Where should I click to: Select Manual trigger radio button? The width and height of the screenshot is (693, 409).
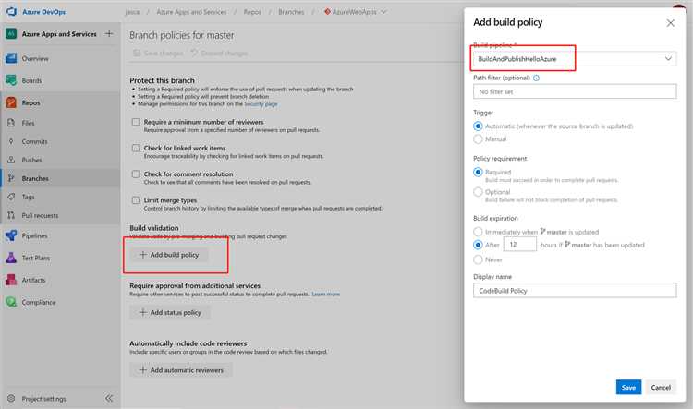tap(478, 139)
